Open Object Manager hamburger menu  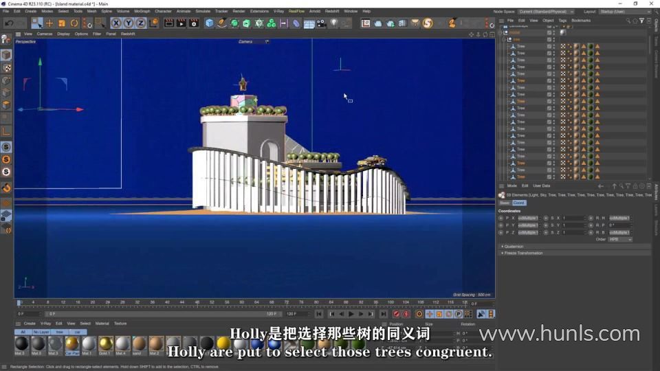tap(501, 20)
